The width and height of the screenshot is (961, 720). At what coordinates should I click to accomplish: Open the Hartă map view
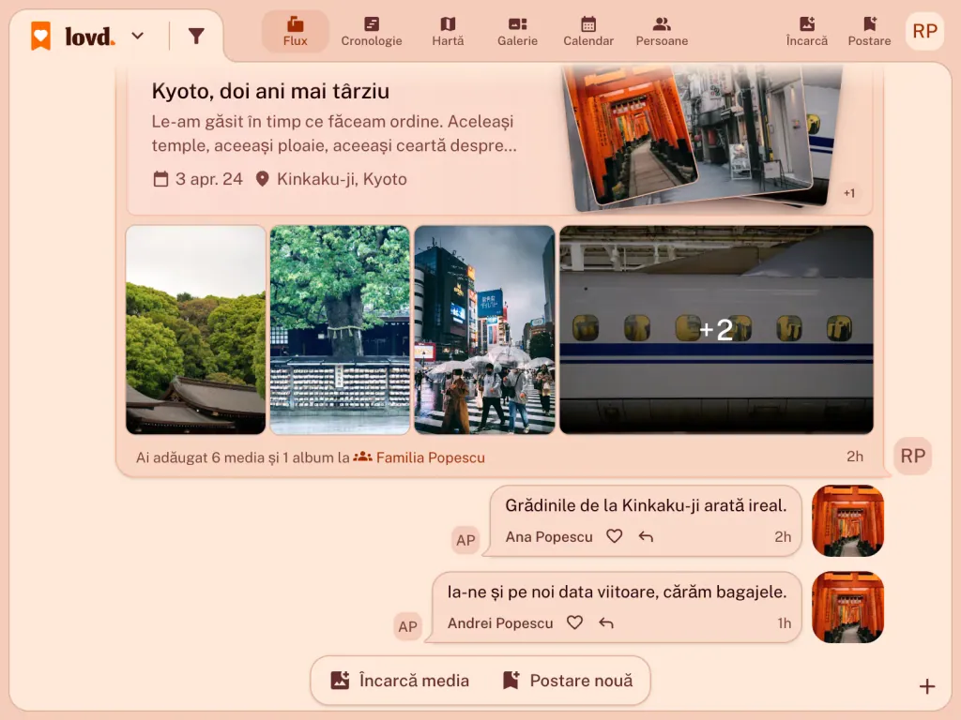(x=448, y=32)
